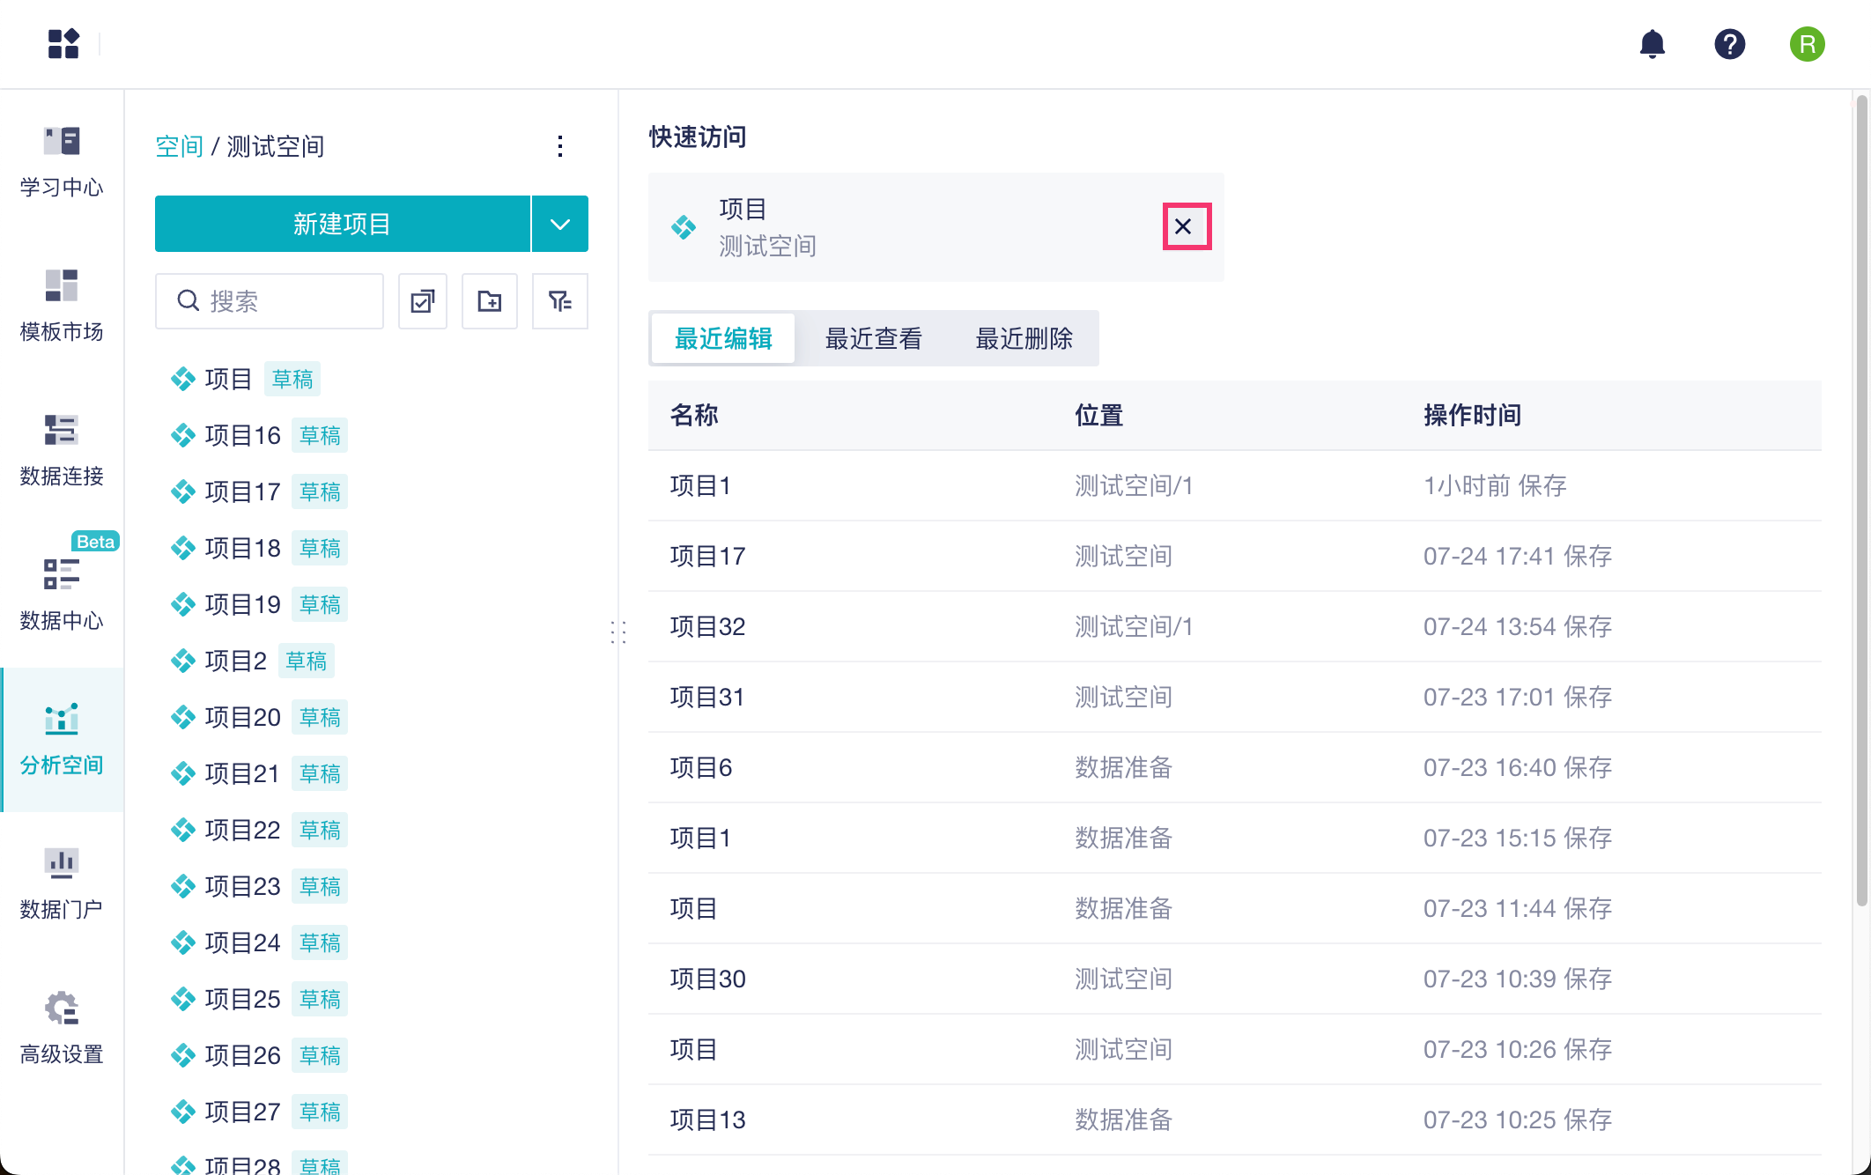Image resolution: width=1871 pixels, height=1175 pixels.
Task: Expand the 新建项目 dropdown arrow
Action: click(559, 224)
